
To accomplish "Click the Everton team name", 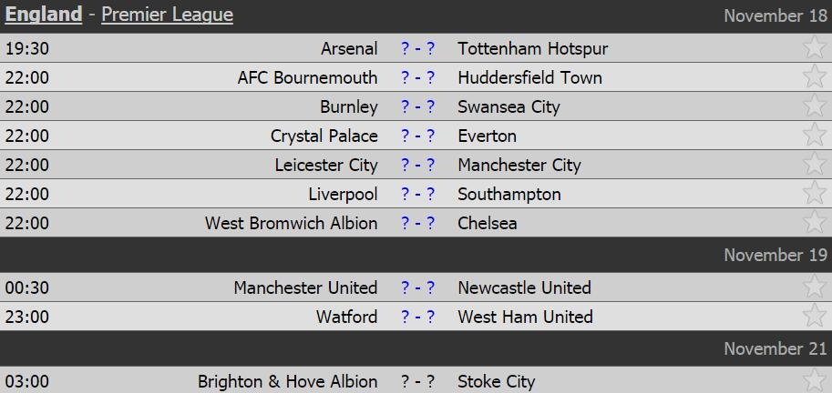I will click(x=488, y=136).
